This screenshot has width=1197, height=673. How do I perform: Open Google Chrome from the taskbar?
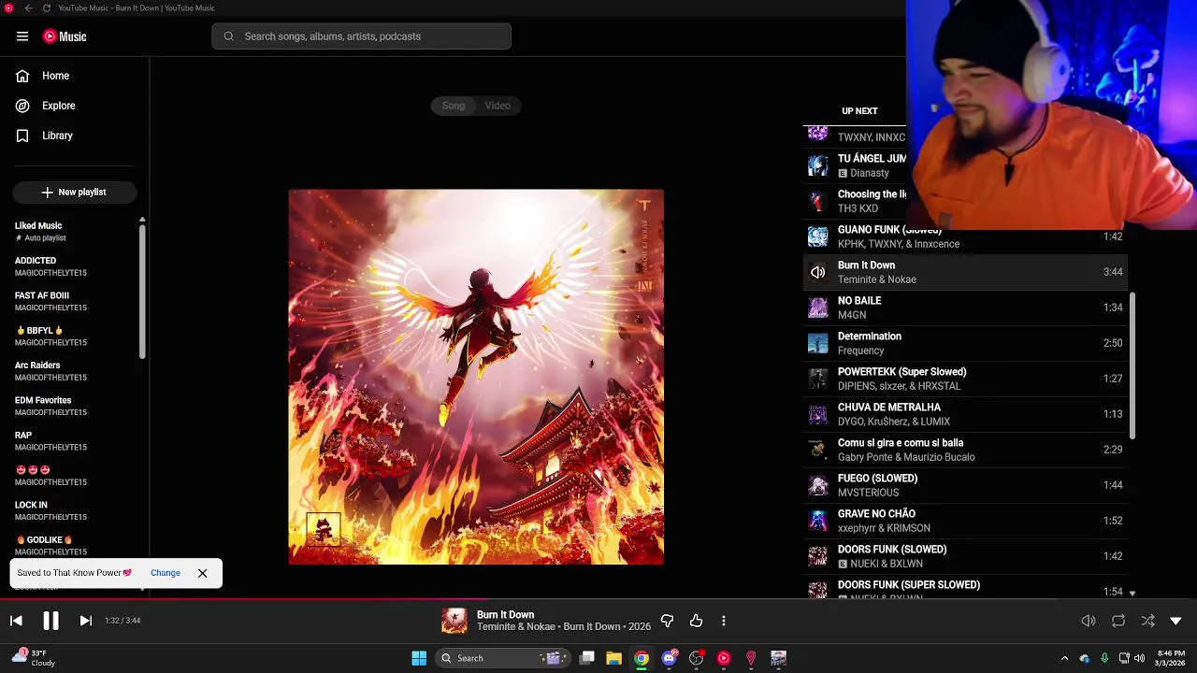pos(642,658)
